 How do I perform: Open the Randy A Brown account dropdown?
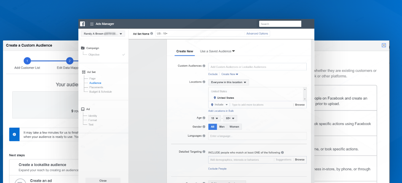pos(103,33)
